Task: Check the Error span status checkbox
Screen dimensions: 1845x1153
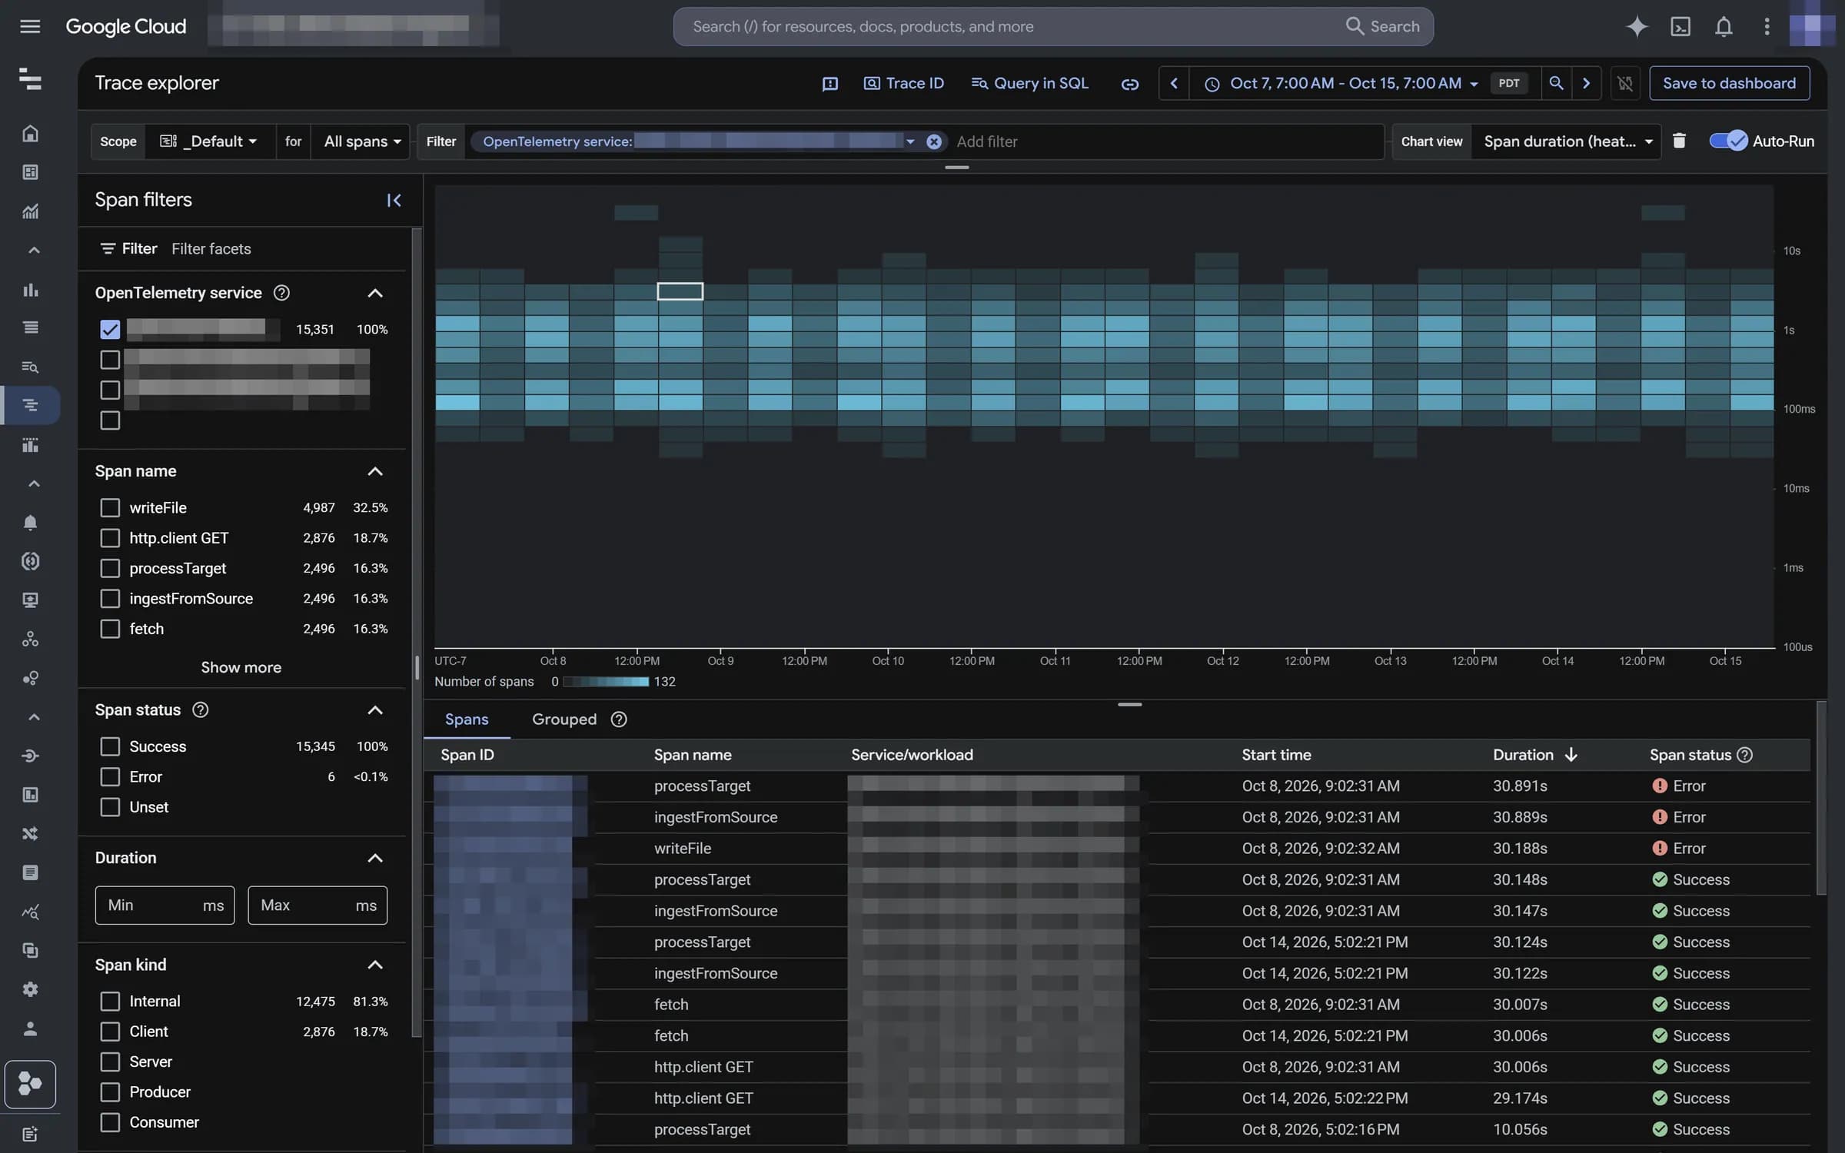Action: tap(110, 776)
